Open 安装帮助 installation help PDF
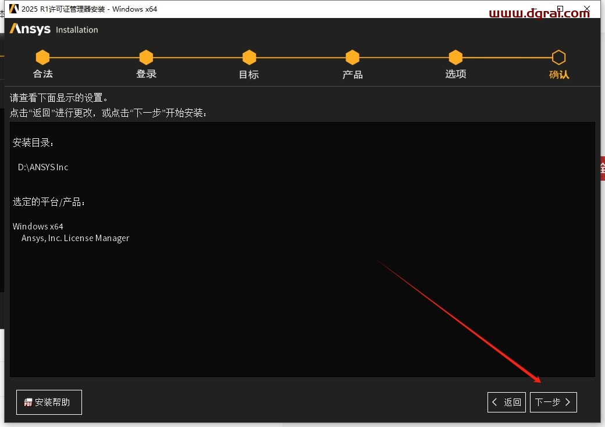 pyautogui.click(x=49, y=403)
